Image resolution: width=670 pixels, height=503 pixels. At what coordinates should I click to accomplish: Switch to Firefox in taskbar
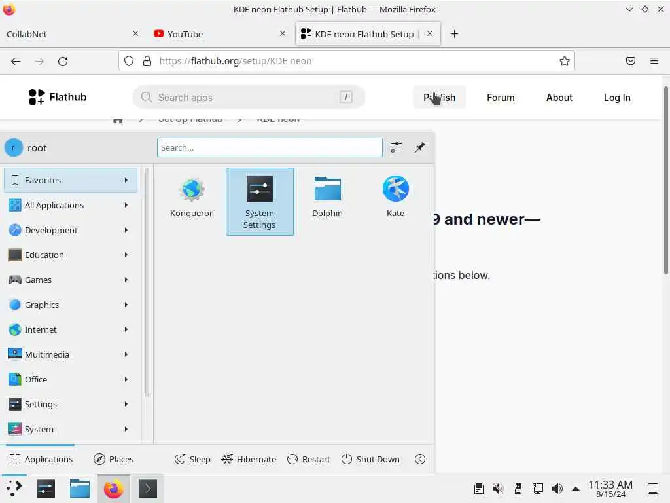click(113, 489)
